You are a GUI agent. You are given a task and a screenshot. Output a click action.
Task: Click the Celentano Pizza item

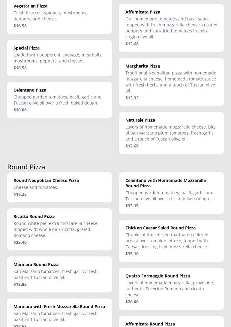59,100
